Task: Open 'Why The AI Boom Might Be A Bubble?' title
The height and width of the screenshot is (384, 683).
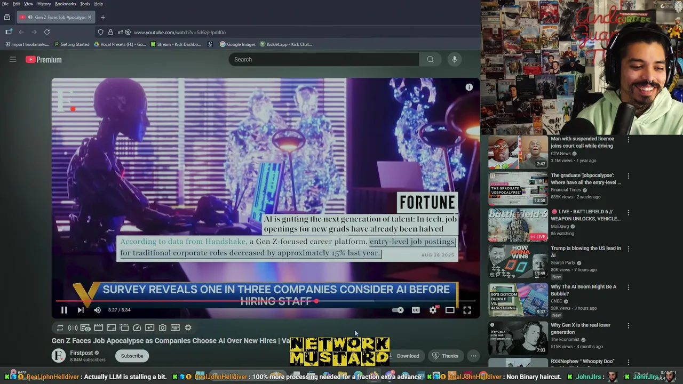Action: (x=583, y=290)
